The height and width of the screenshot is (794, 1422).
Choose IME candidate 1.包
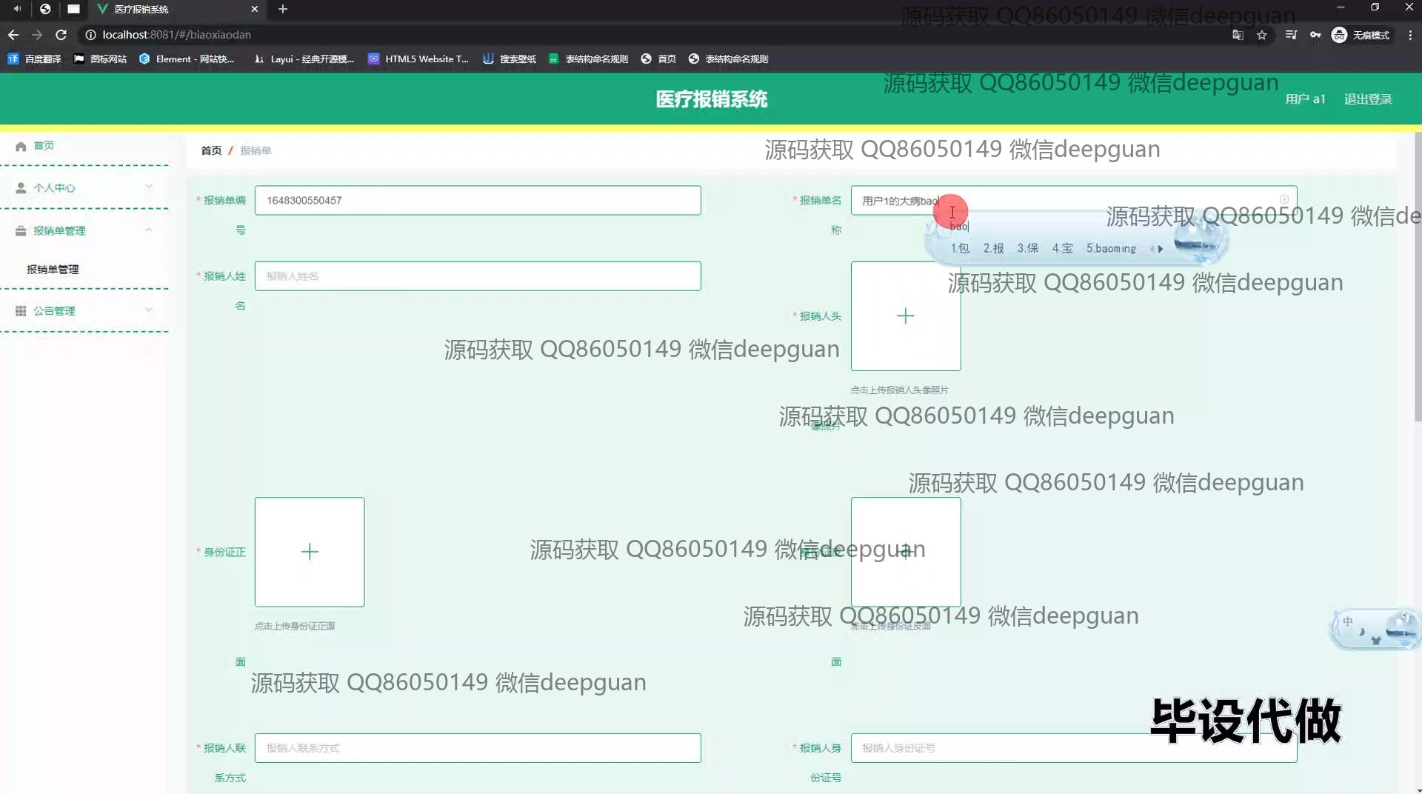(960, 249)
